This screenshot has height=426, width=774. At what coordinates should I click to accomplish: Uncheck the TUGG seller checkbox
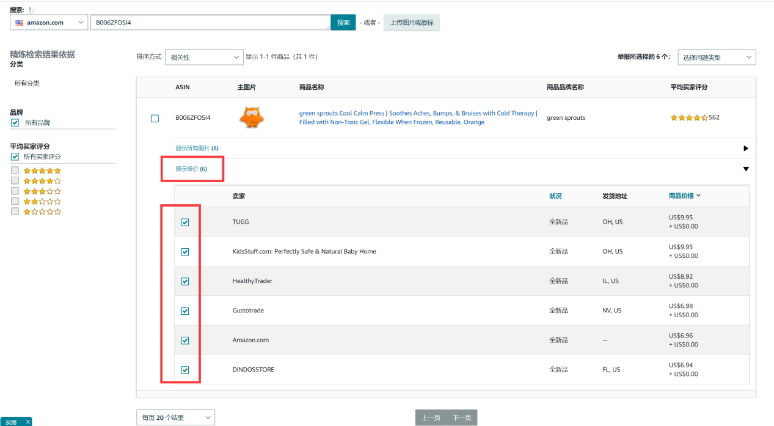pyautogui.click(x=185, y=222)
